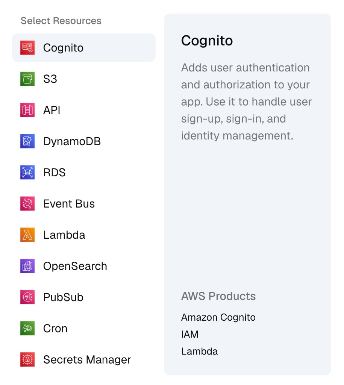344x385 pixels.
Task: Select the Cognito resource
Action: (x=84, y=48)
